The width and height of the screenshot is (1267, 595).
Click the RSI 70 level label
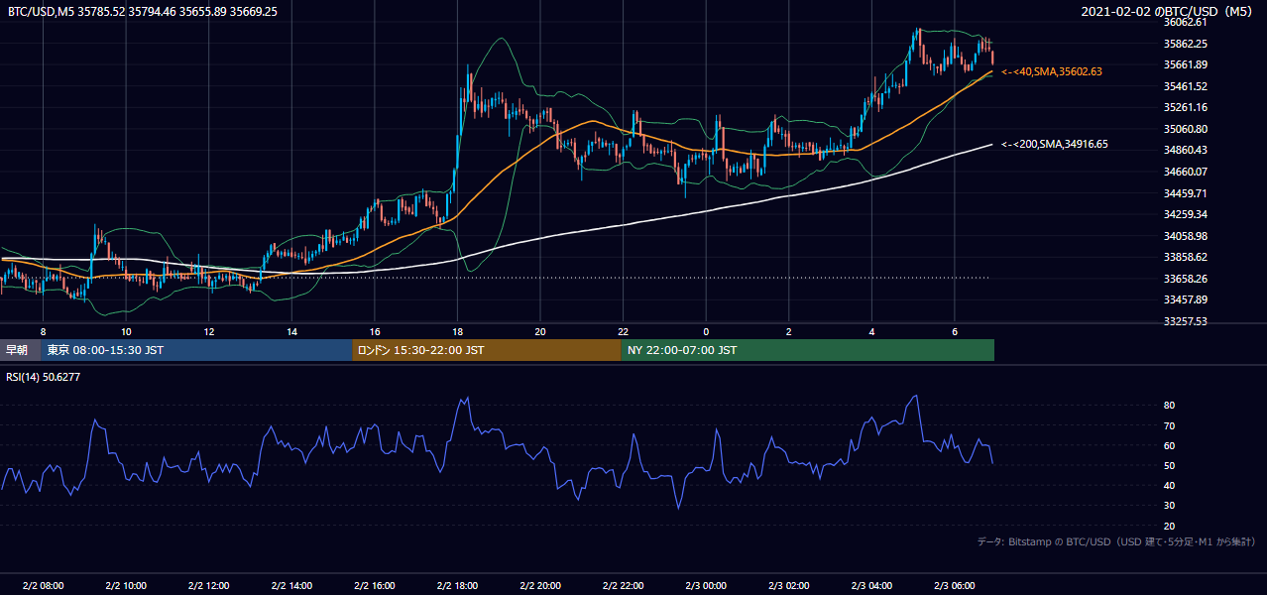point(1170,425)
